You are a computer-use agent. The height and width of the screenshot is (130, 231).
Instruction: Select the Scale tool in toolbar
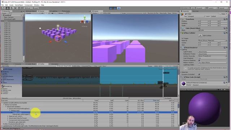tap(15, 8)
